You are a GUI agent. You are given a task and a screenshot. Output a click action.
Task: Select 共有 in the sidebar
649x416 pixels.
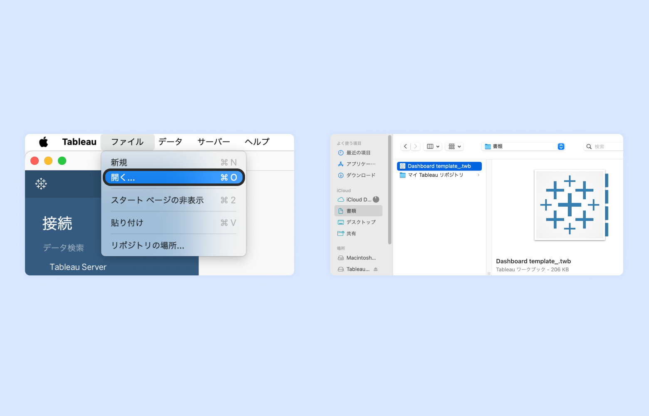(x=358, y=233)
